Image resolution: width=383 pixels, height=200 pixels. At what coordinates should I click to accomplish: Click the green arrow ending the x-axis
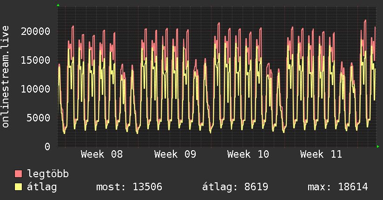pyautogui.click(x=378, y=147)
